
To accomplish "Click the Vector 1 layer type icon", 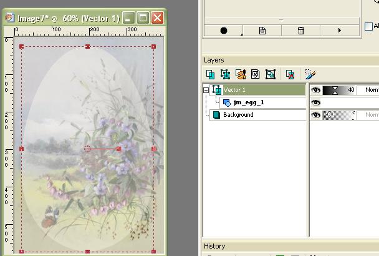I will pyautogui.click(x=217, y=90).
